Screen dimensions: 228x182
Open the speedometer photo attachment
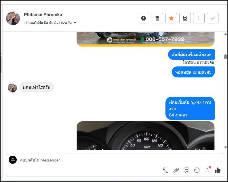pyautogui.click(x=145, y=135)
